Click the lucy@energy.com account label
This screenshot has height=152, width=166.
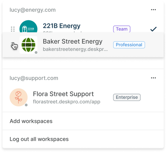[33, 10]
